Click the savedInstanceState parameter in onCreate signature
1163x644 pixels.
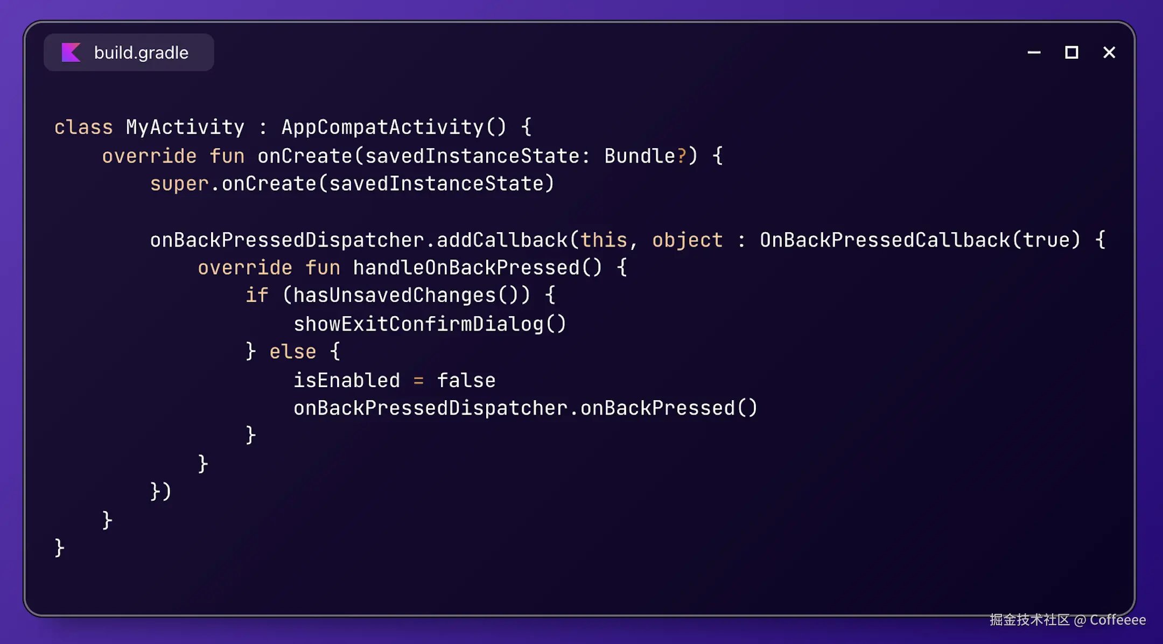tap(472, 156)
